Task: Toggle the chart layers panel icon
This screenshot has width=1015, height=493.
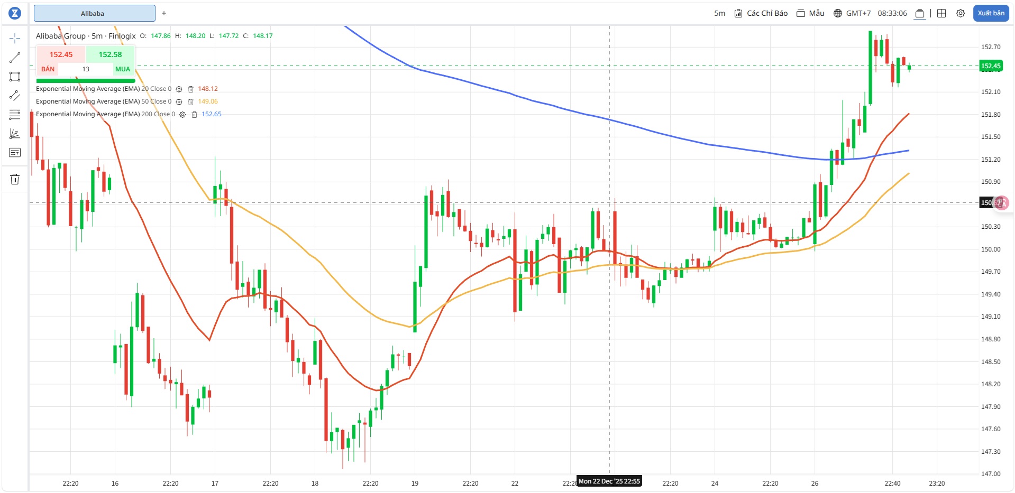Action: (920, 13)
